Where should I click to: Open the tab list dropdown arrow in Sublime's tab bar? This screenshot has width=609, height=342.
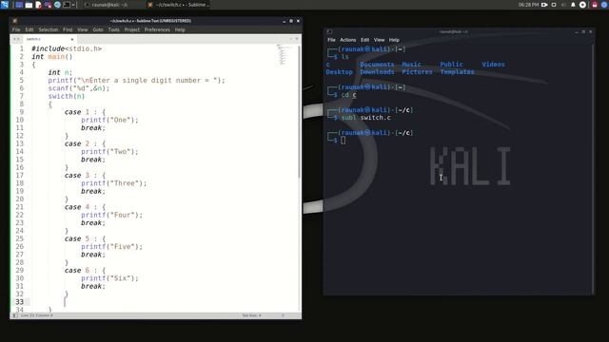pyautogui.click(x=297, y=39)
